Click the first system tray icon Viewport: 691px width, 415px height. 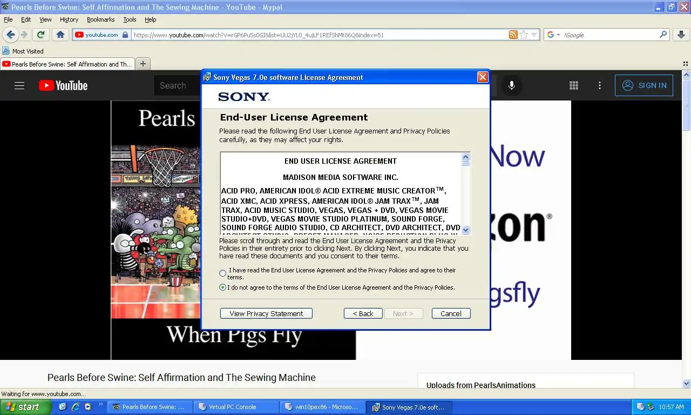[641, 407]
